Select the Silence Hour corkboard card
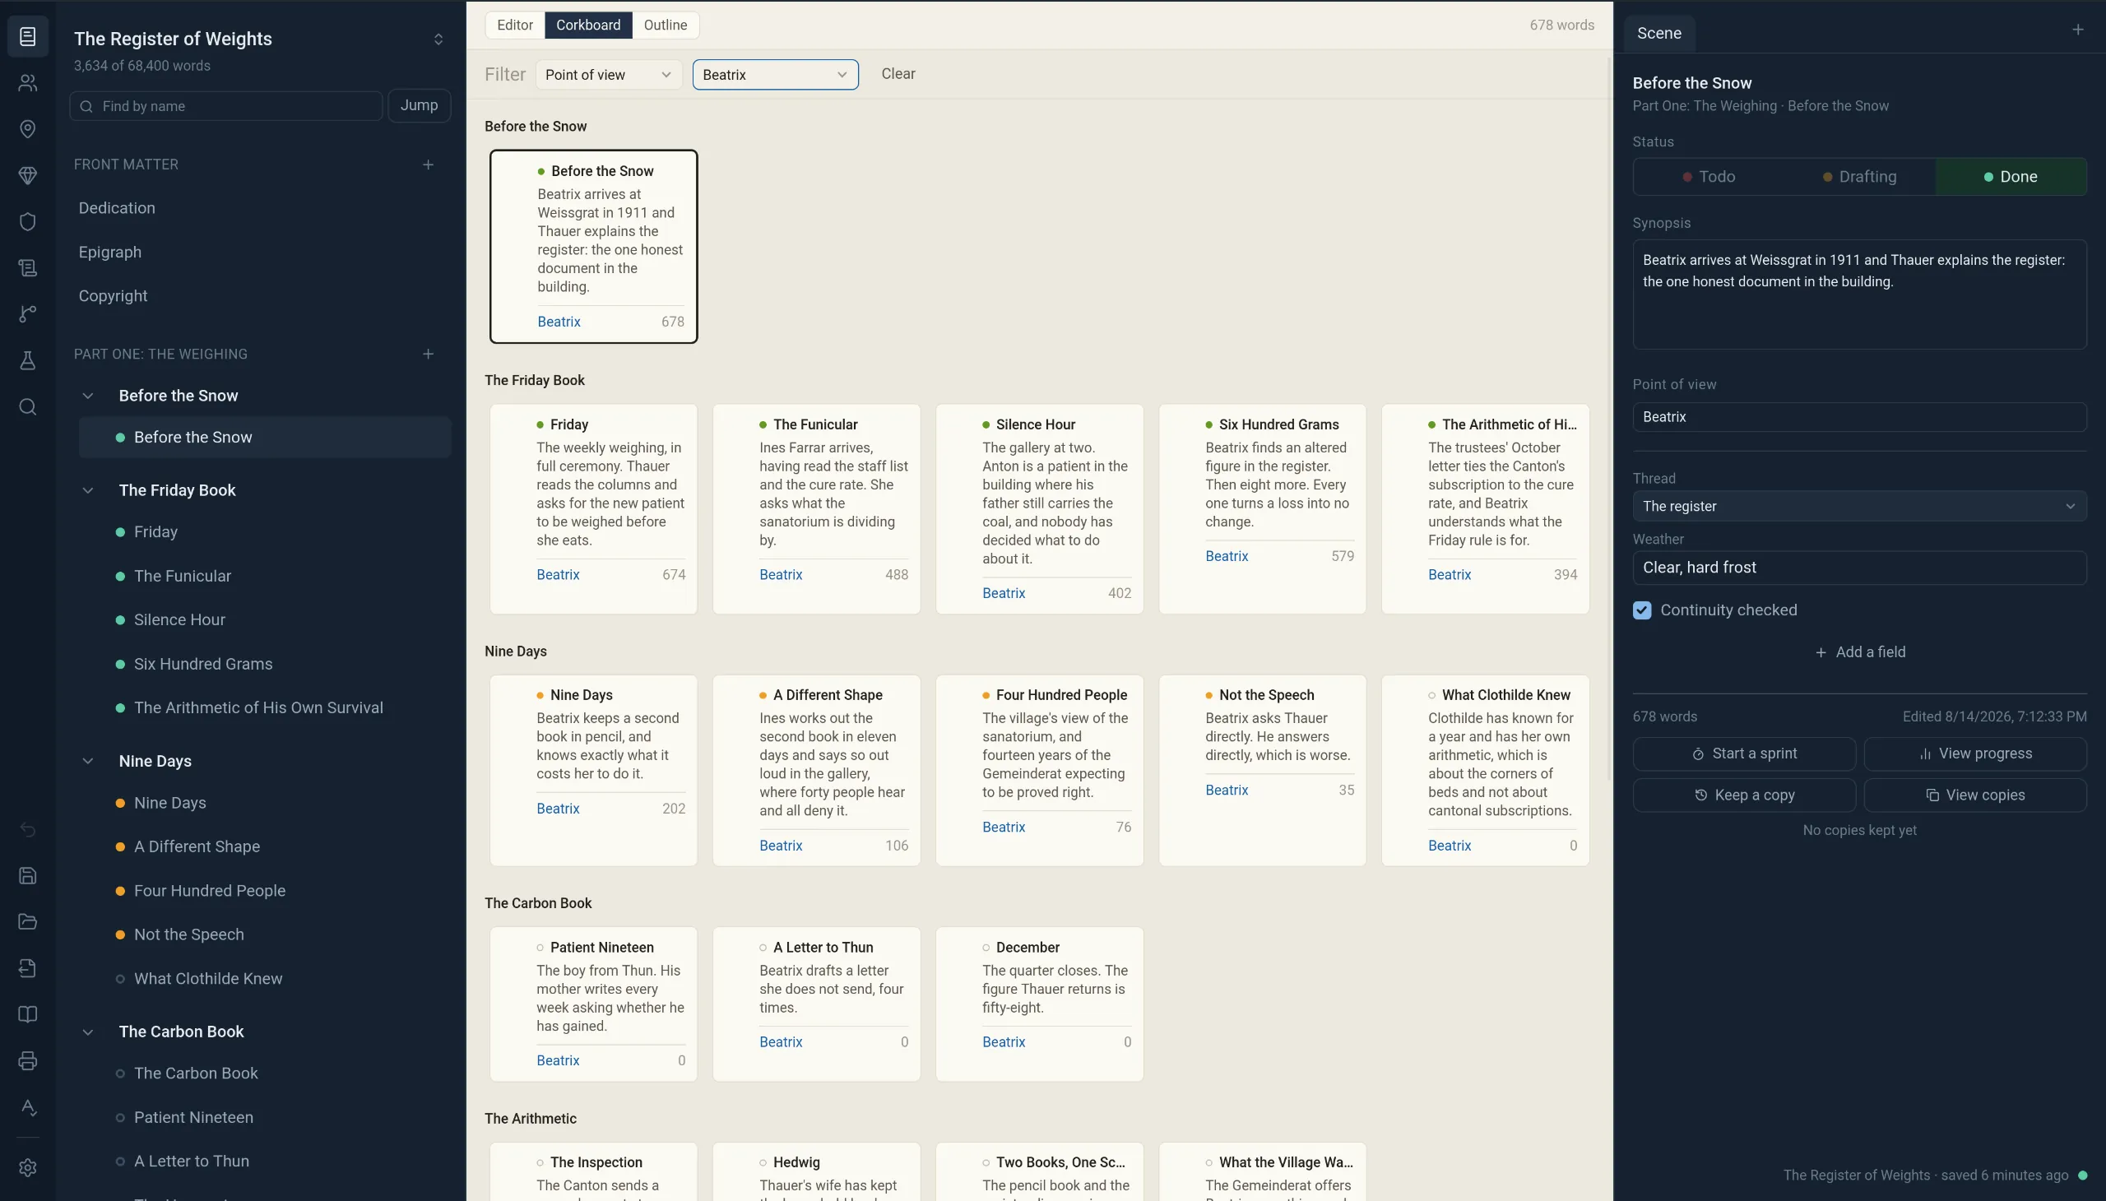Screen dimensions: 2106x1201 click(x=1039, y=509)
